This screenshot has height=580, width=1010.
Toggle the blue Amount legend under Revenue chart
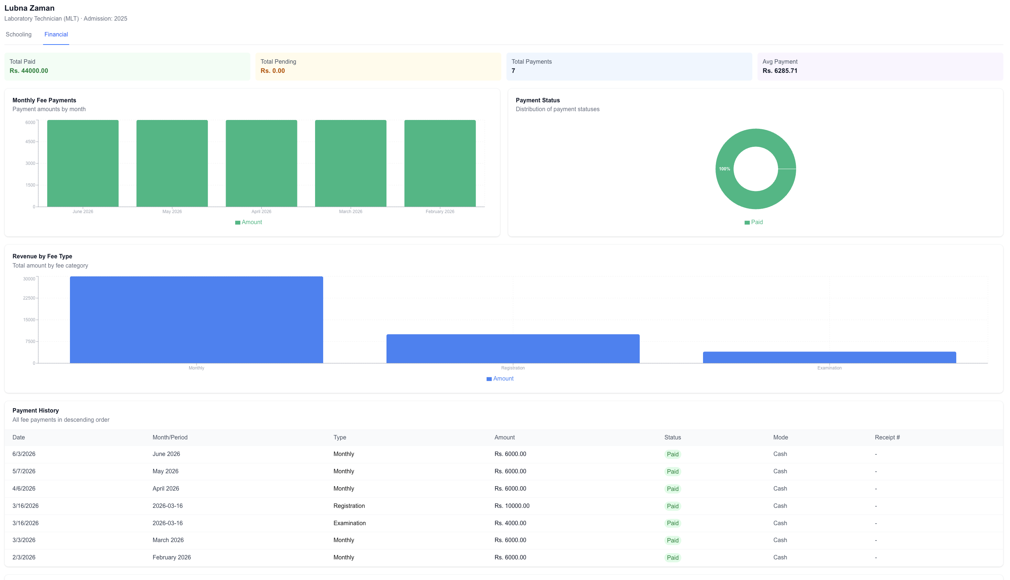(499, 378)
